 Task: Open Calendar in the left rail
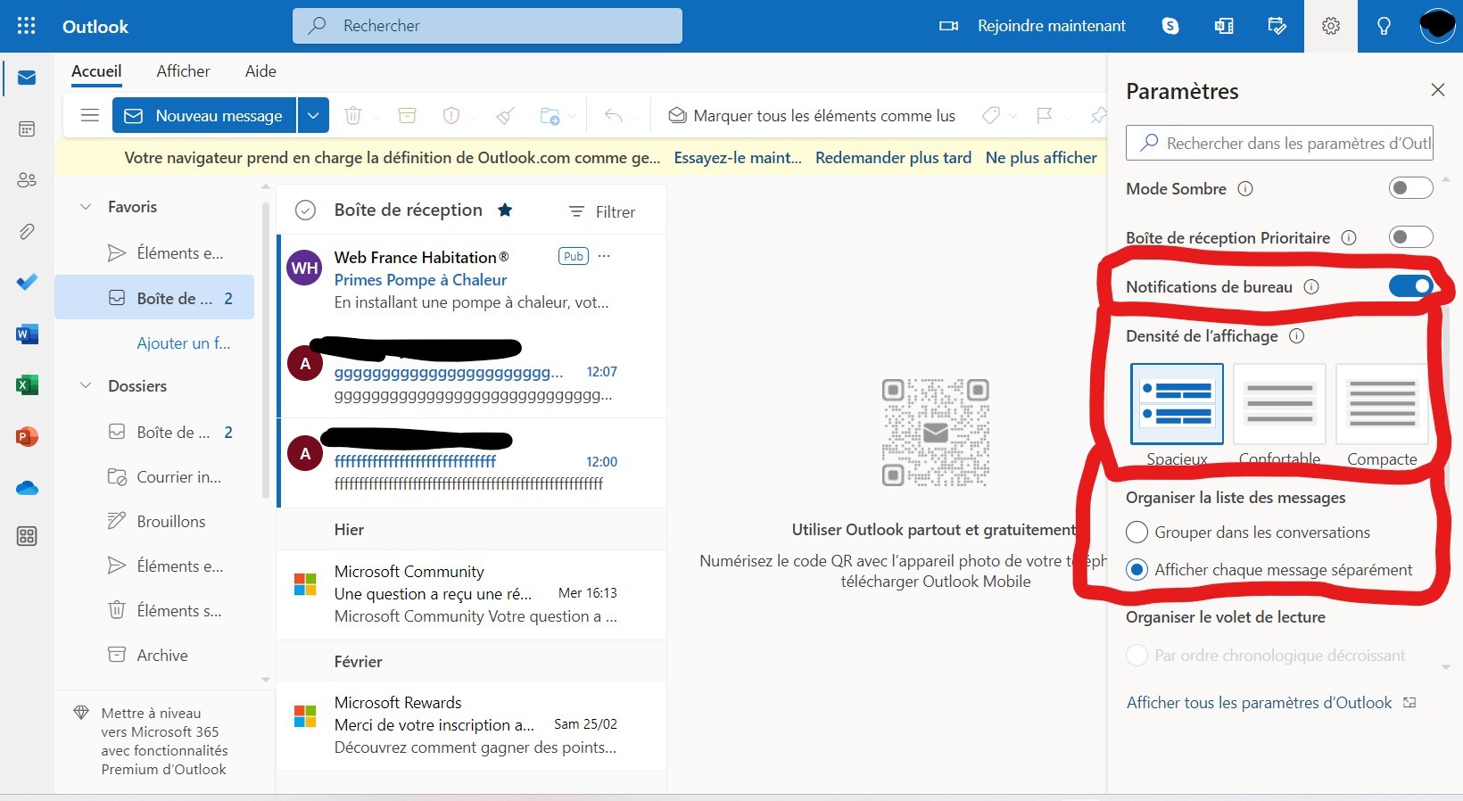tap(27, 129)
